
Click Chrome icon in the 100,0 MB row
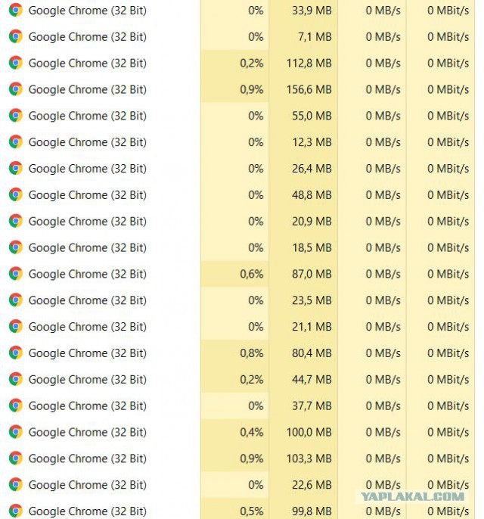pyautogui.click(x=15, y=432)
